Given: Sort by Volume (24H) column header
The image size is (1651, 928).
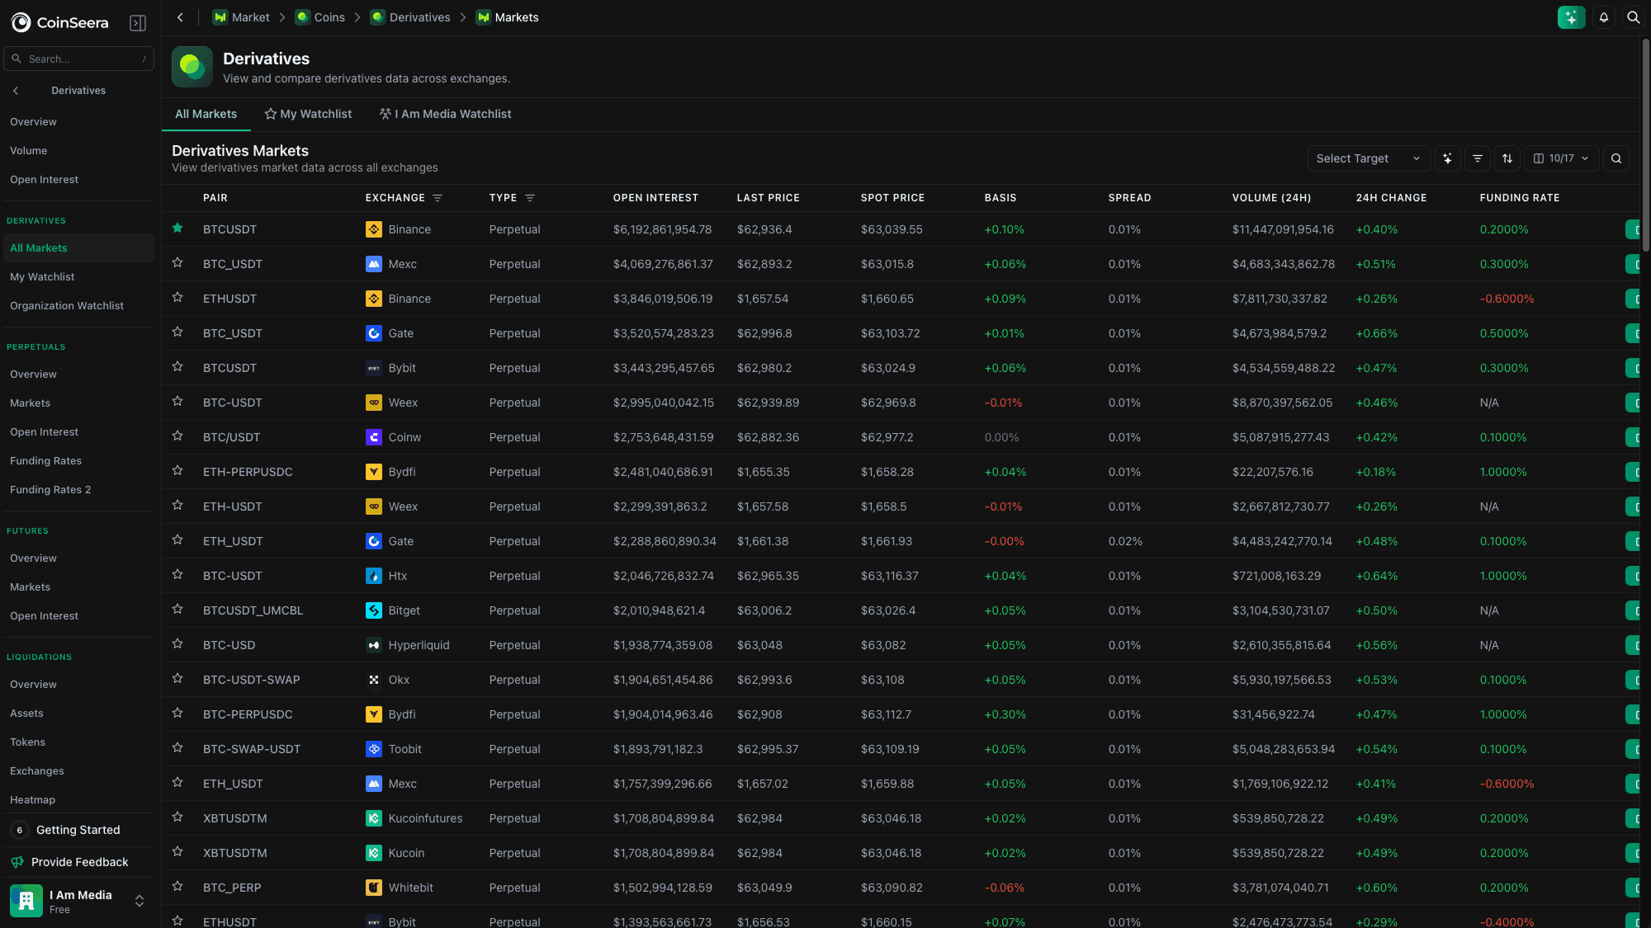Looking at the screenshot, I should (1271, 198).
